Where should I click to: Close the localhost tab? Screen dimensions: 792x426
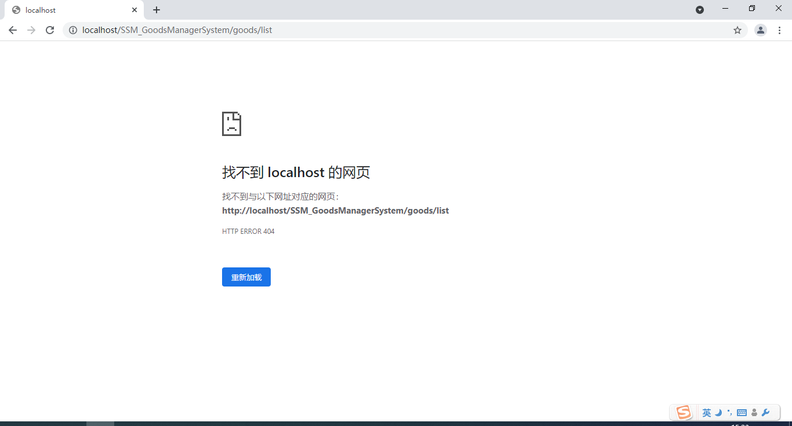tap(134, 10)
